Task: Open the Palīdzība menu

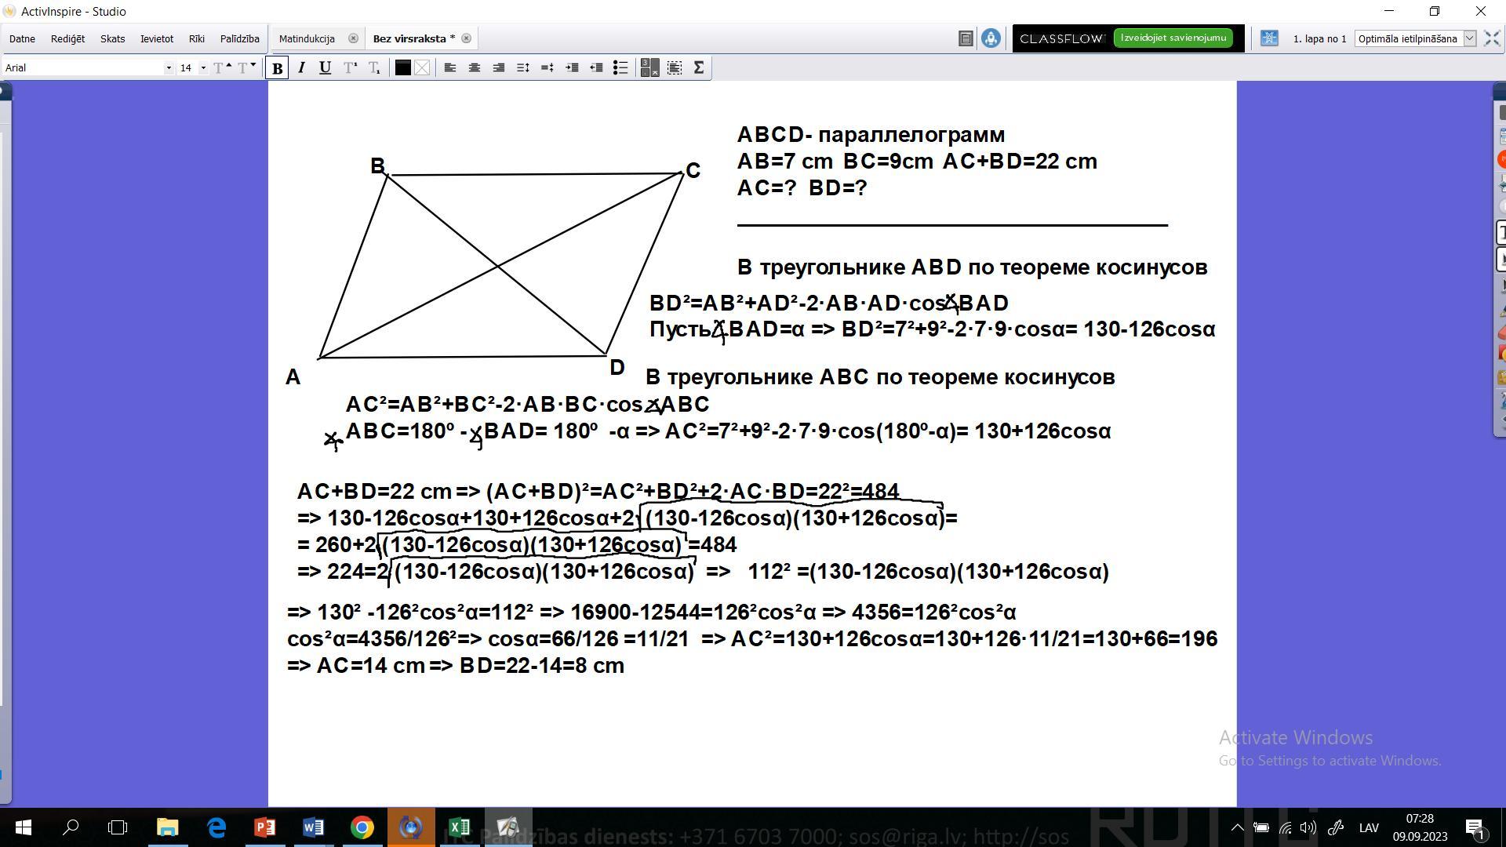Action: click(x=239, y=38)
